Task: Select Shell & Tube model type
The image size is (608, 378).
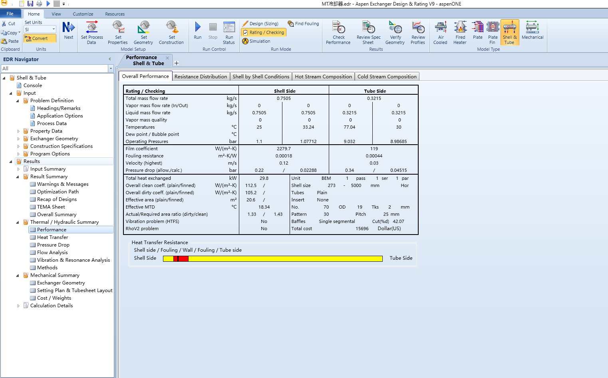Action: click(x=510, y=32)
